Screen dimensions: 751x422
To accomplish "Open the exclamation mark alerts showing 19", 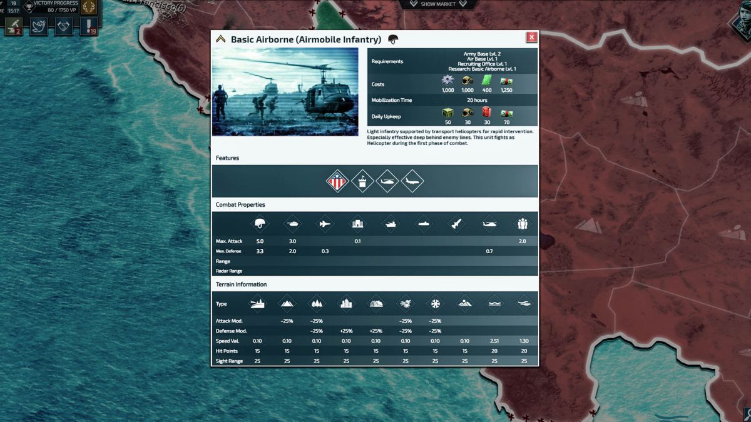I will (x=88, y=26).
